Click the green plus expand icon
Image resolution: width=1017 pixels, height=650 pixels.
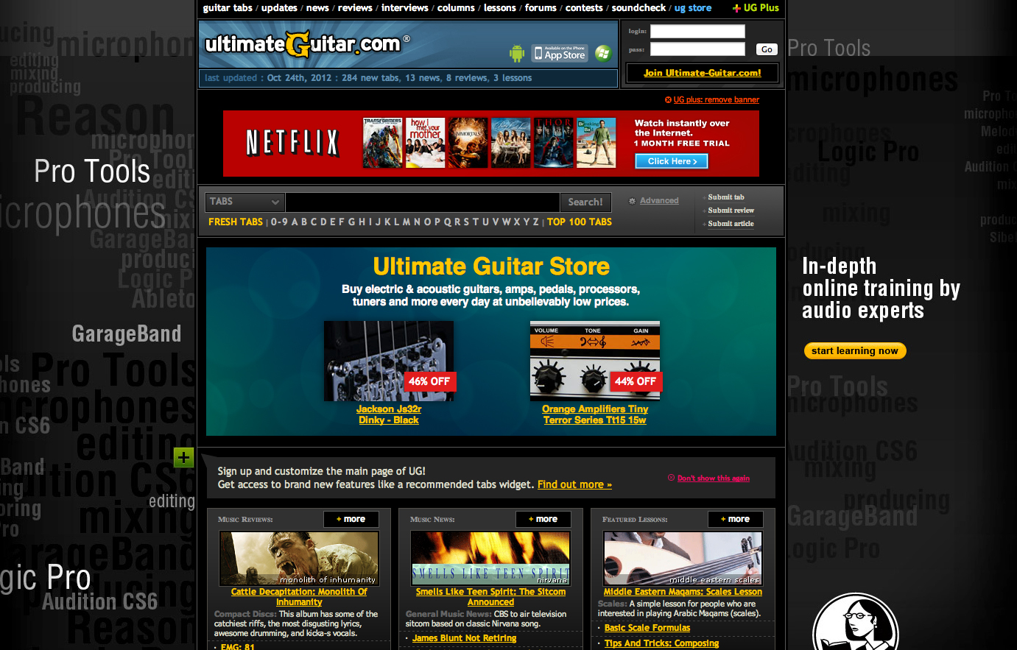pos(183,458)
